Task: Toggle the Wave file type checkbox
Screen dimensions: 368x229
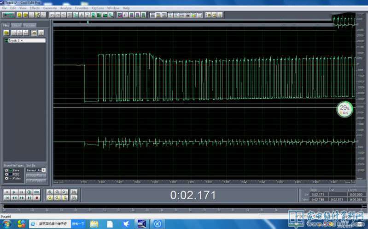Action: (x=6, y=170)
